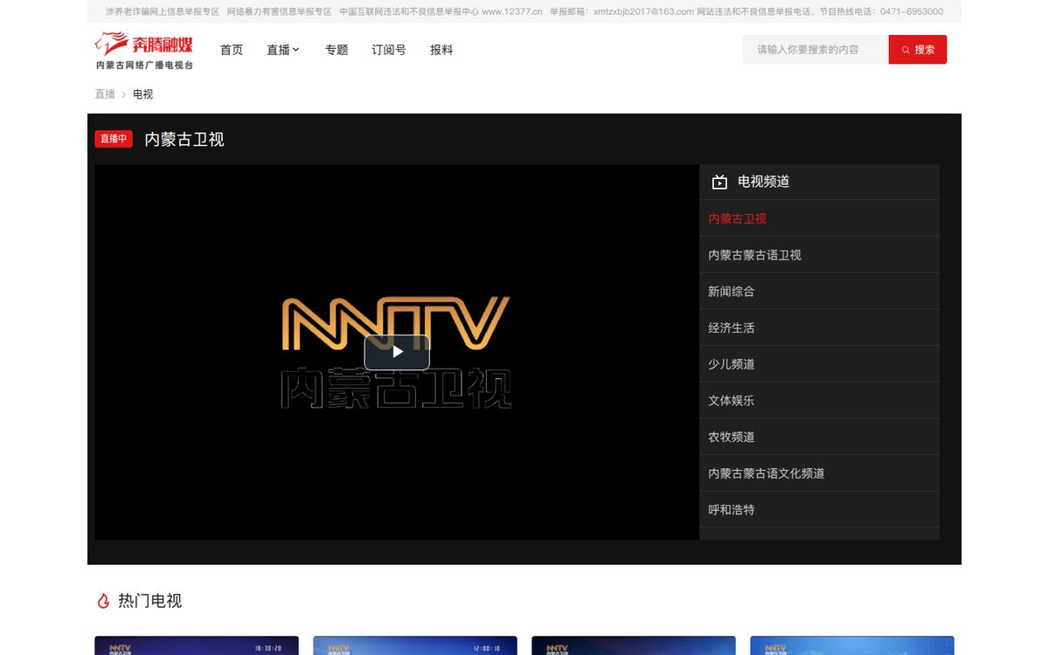The height and width of the screenshot is (655, 1049).
Task: Expand the 直播 dropdown menu
Action: (283, 50)
